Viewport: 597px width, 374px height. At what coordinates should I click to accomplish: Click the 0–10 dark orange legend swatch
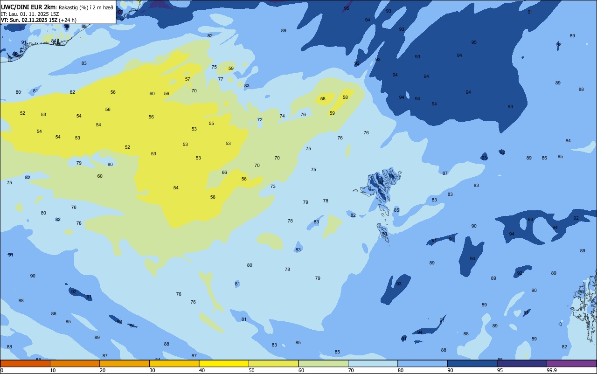pos(25,363)
